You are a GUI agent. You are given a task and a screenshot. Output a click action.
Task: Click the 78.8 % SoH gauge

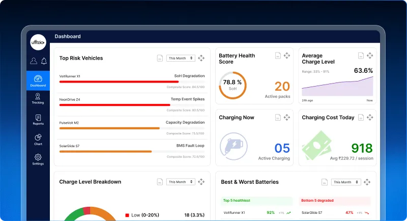click(x=232, y=86)
